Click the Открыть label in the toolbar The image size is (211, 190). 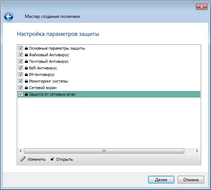(x=64, y=159)
